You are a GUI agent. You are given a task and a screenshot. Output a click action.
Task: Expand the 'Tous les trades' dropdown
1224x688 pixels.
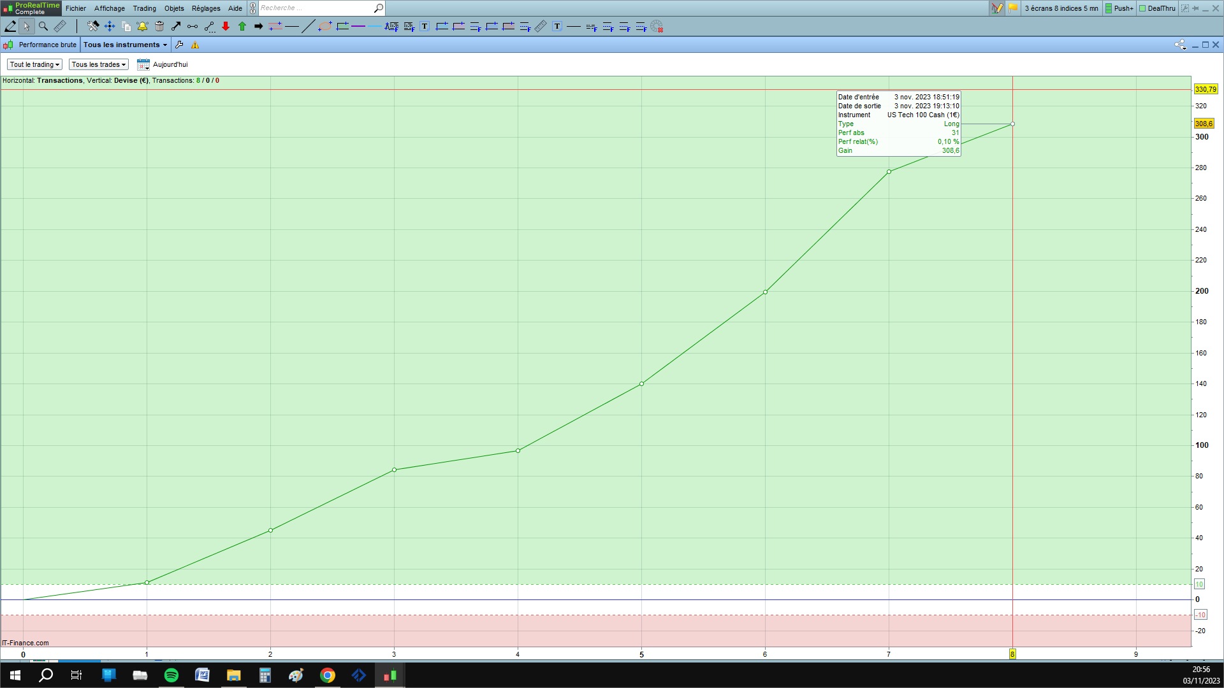(x=99, y=64)
